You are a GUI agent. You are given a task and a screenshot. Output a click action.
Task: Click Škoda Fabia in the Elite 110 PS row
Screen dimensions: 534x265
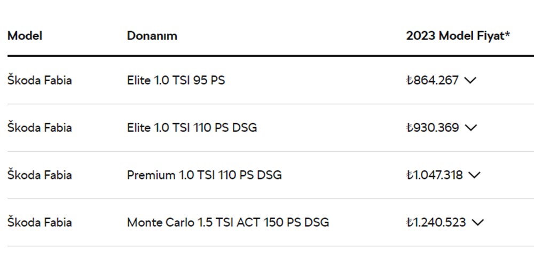(x=40, y=128)
